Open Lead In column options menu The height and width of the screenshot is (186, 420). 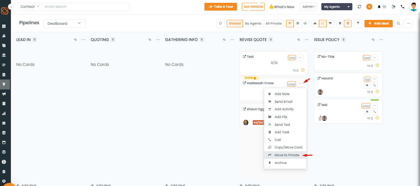[83, 40]
